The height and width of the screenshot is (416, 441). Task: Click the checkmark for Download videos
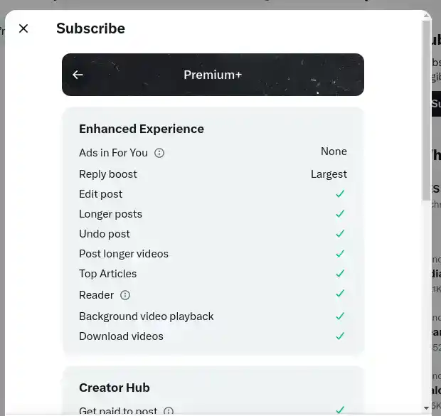[340, 336]
